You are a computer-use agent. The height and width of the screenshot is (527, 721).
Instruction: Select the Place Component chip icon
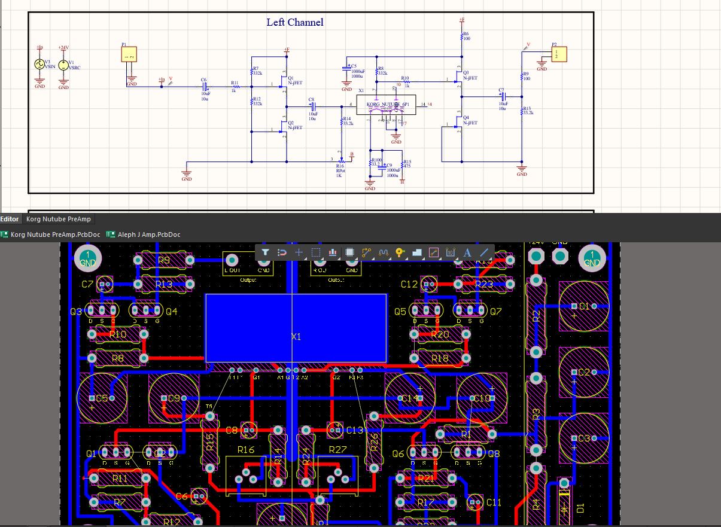(350, 252)
